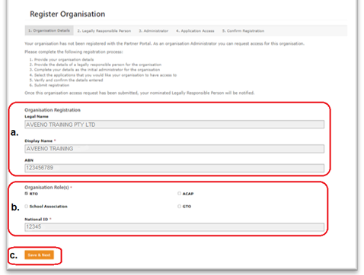This screenshot has width=364, height=275.
Task: Click the 'Submit registration' list item
Action: [52, 85]
